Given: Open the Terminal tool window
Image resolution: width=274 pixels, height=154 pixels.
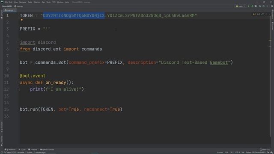Looking at the screenshot, I should point(33,149).
